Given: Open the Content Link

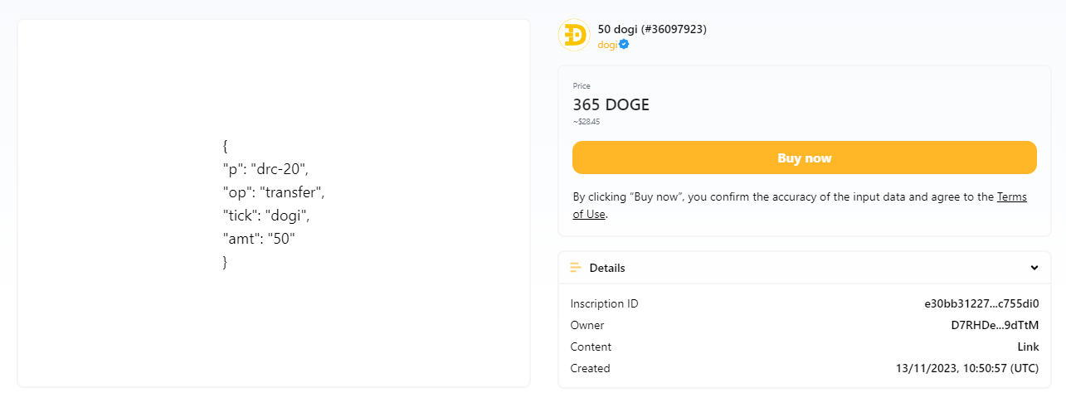Looking at the screenshot, I should click(1028, 347).
